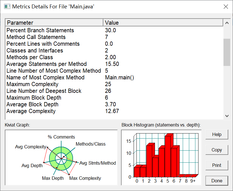Select the Percent Branch Statements row
The height and width of the screenshot is (191, 233).
114,30
